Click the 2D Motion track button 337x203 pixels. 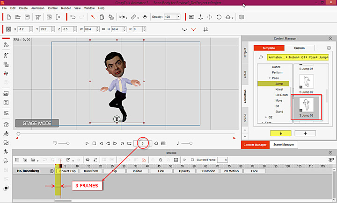click(x=231, y=171)
